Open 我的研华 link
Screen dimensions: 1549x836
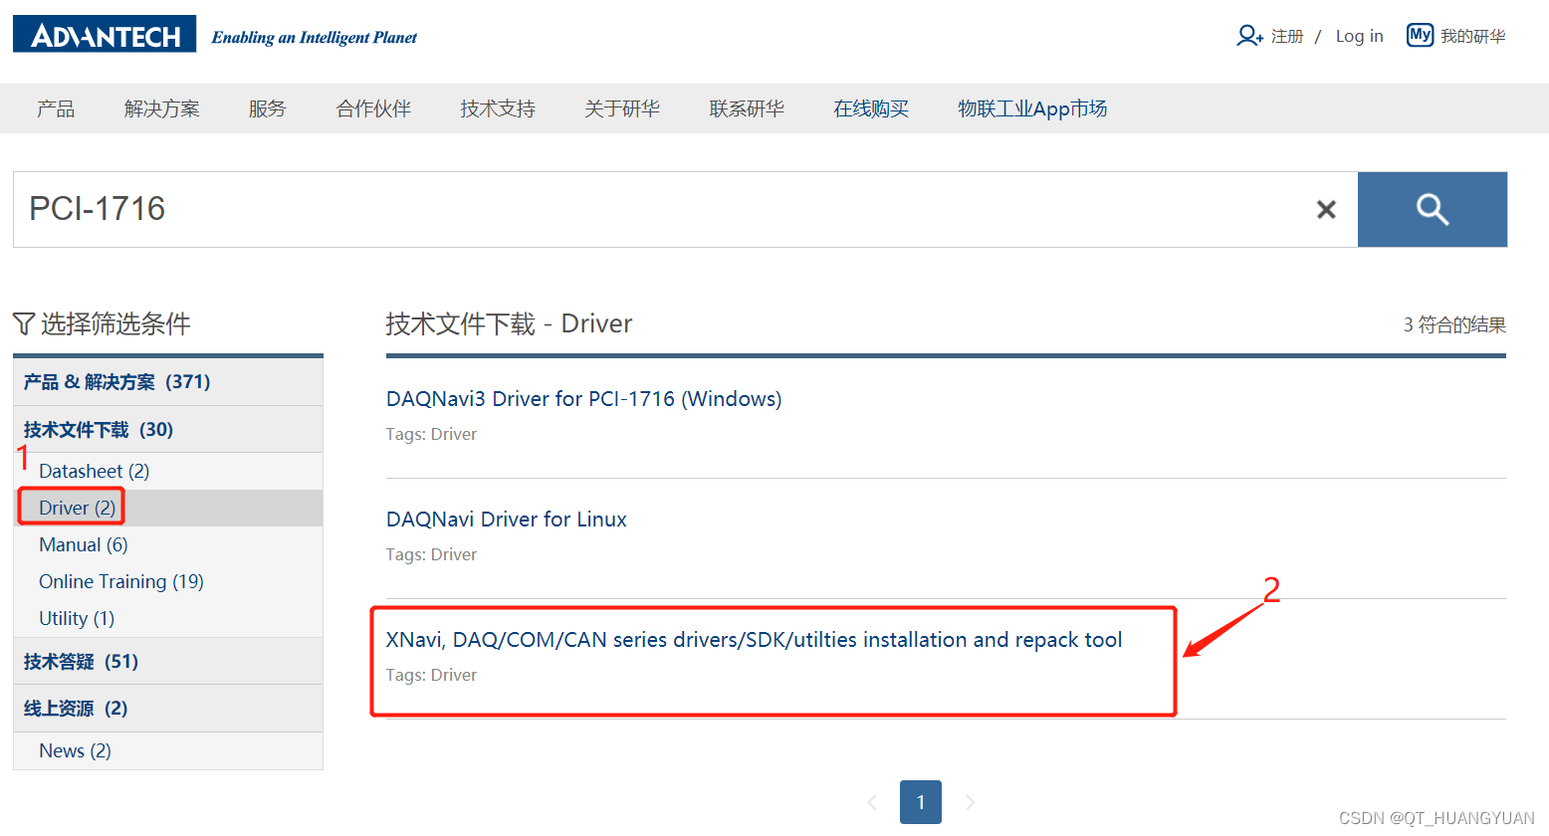(1472, 36)
